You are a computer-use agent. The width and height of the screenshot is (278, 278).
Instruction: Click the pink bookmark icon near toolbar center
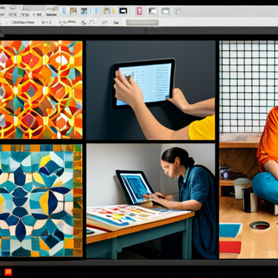pyautogui.click(x=138, y=11)
